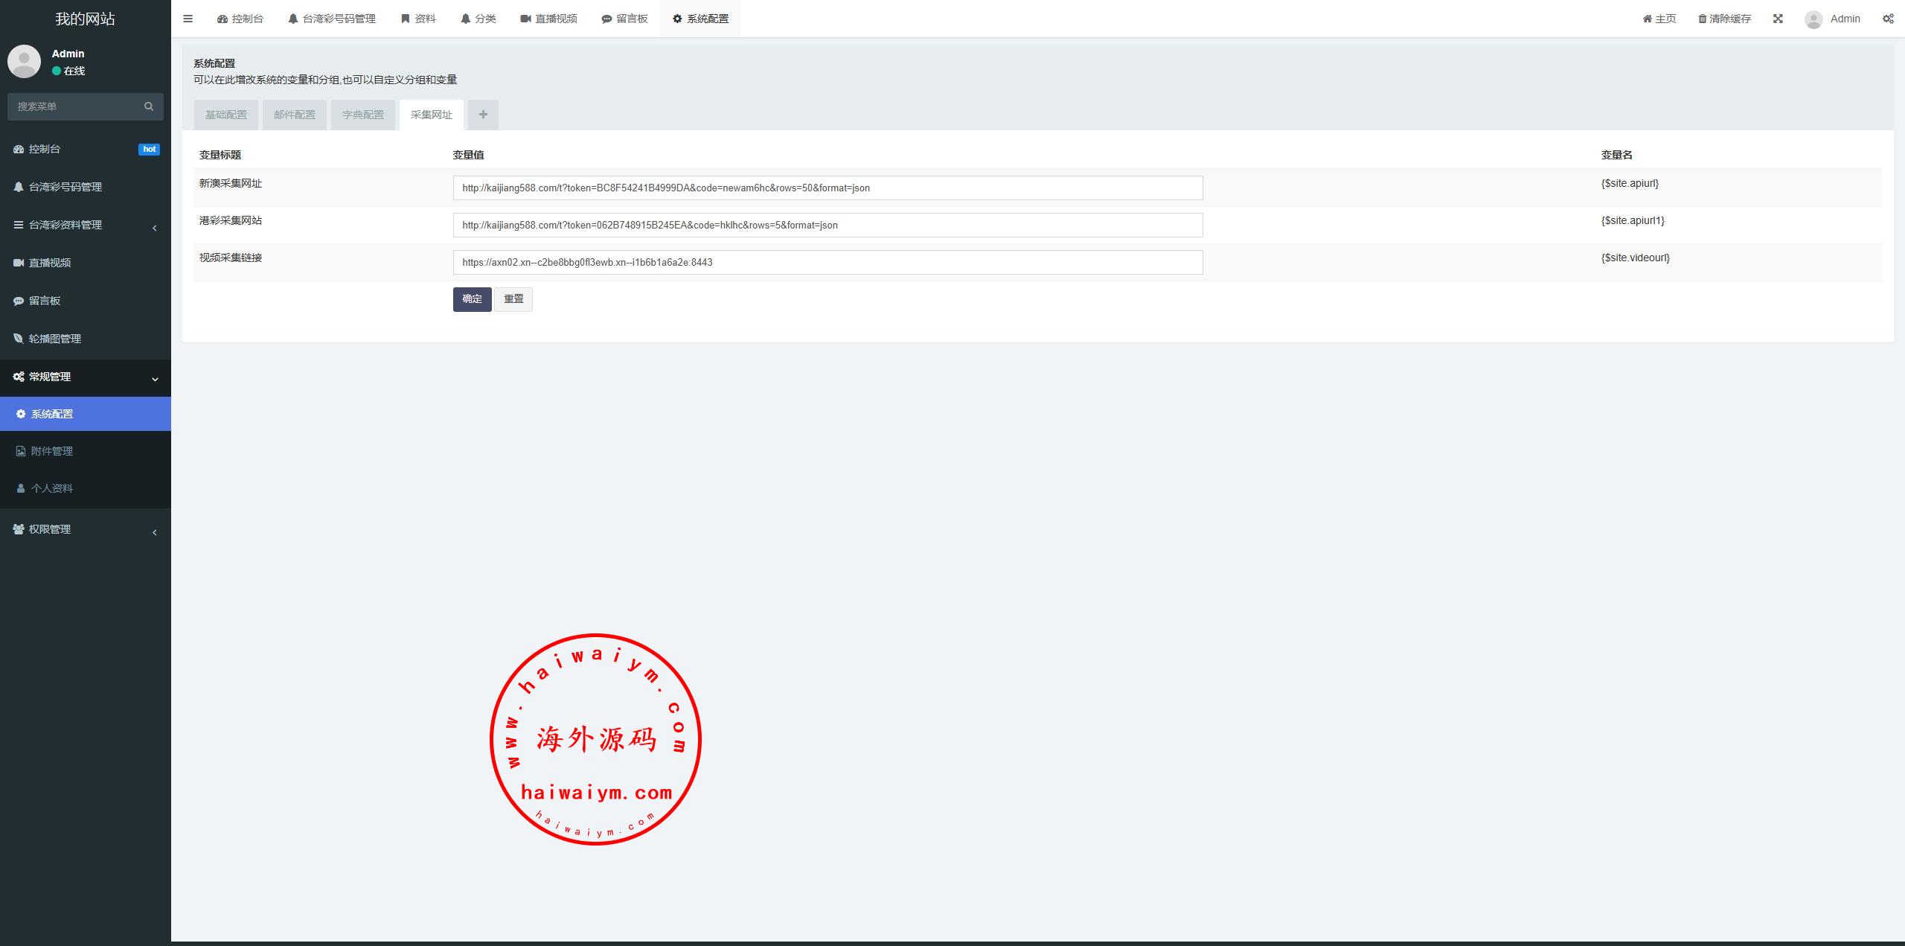
Task: Switch to 邮件配置 tab
Action: click(295, 115)
